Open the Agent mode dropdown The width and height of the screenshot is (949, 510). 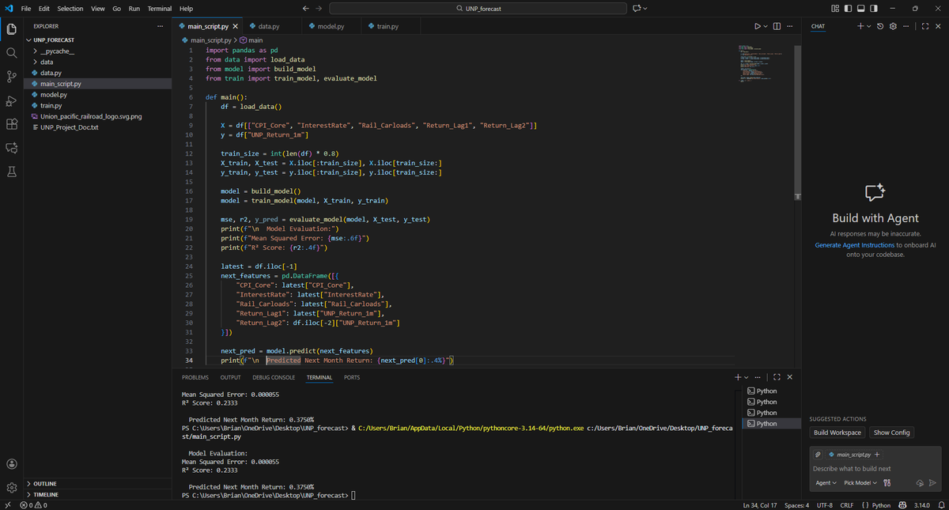826,482
